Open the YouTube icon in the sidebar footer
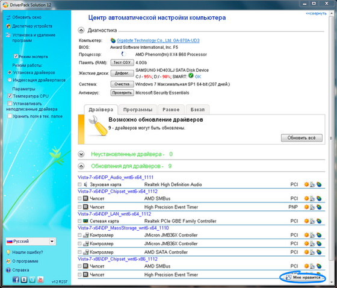This screenshot has width=337, height=288. pos(40,280)
